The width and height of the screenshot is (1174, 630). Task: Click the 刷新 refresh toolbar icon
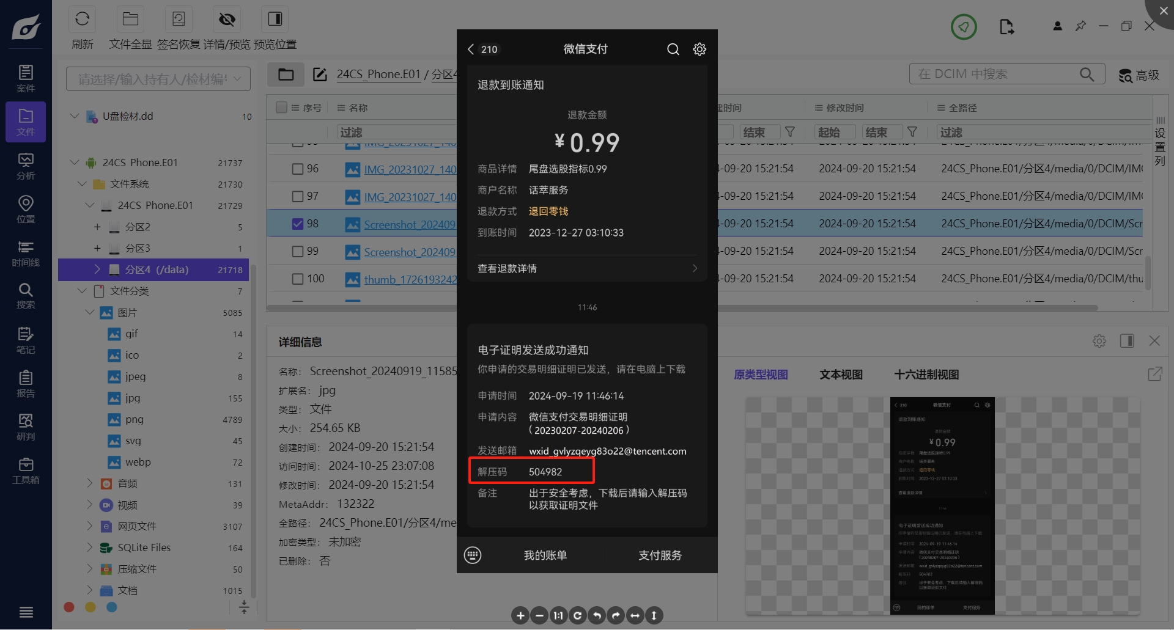(82, 19)
